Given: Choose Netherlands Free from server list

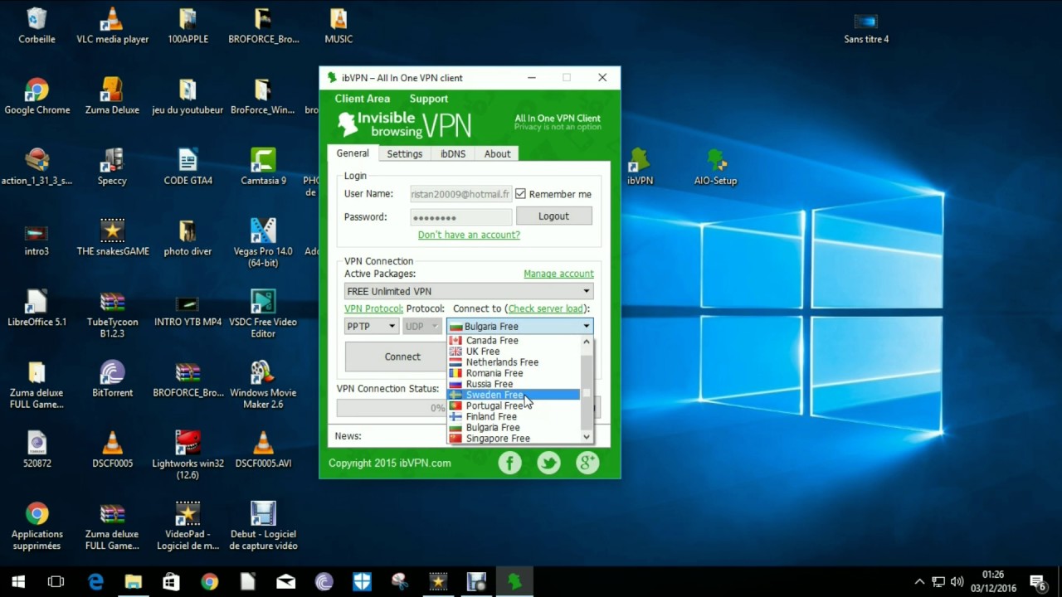Looking at the screenshot, I should [513, 362].
